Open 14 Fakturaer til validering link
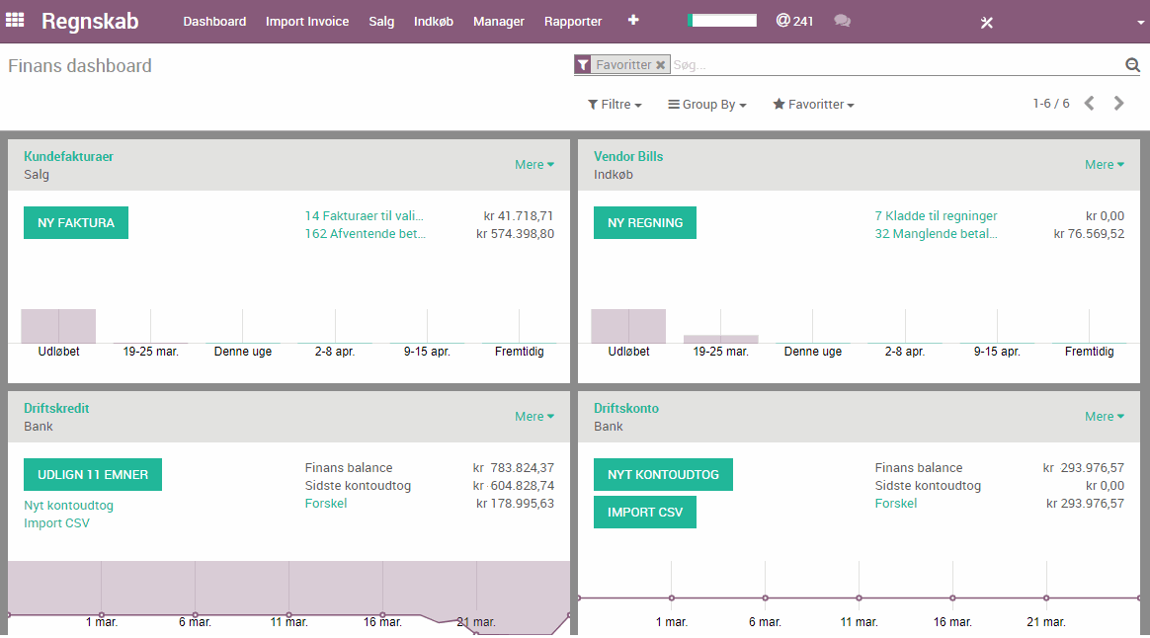1150x638 pixels. pyautogui.click(x=365, y=215)
